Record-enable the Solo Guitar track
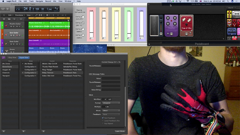The image size is (240, 135). click(17, 35)
